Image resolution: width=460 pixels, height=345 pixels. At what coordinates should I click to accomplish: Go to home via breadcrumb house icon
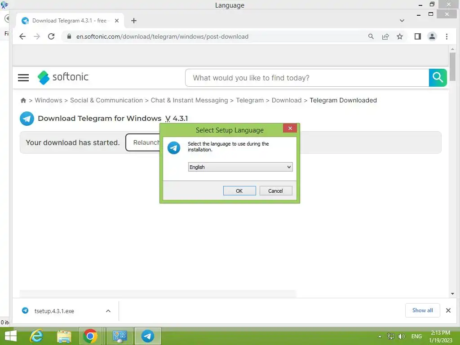23,100
